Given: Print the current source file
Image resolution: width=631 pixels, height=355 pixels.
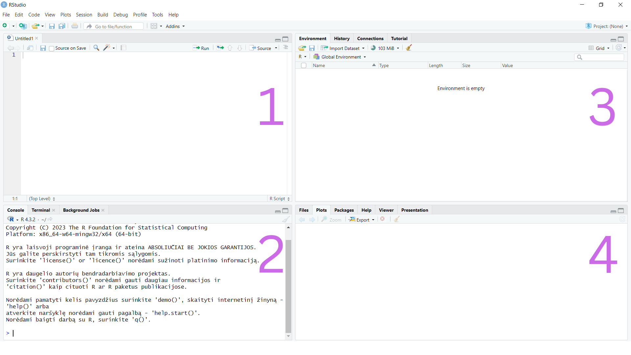Looking at the screenshot, I should (x=75, y=26).
